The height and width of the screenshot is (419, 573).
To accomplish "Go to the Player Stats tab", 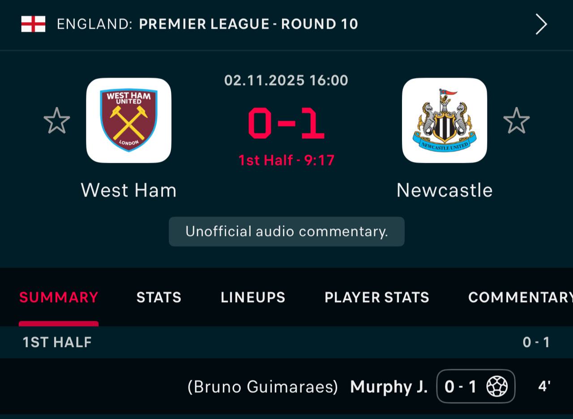I will [377, 297].
